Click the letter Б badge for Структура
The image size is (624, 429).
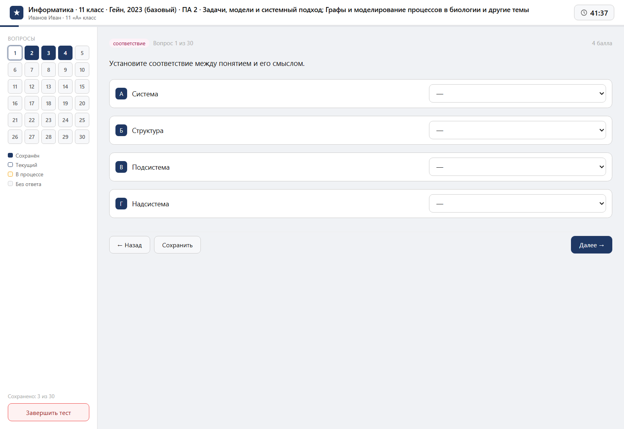click(121, 130)
